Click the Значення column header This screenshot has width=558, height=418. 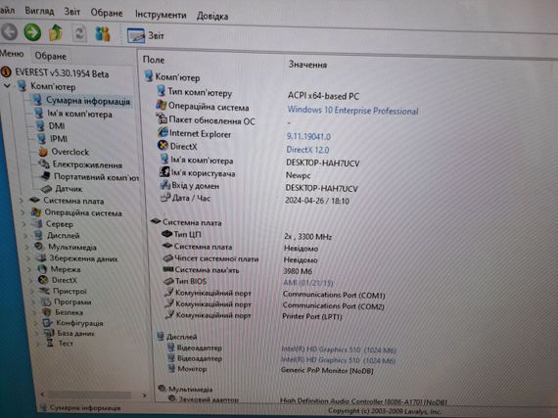[307, 65]
